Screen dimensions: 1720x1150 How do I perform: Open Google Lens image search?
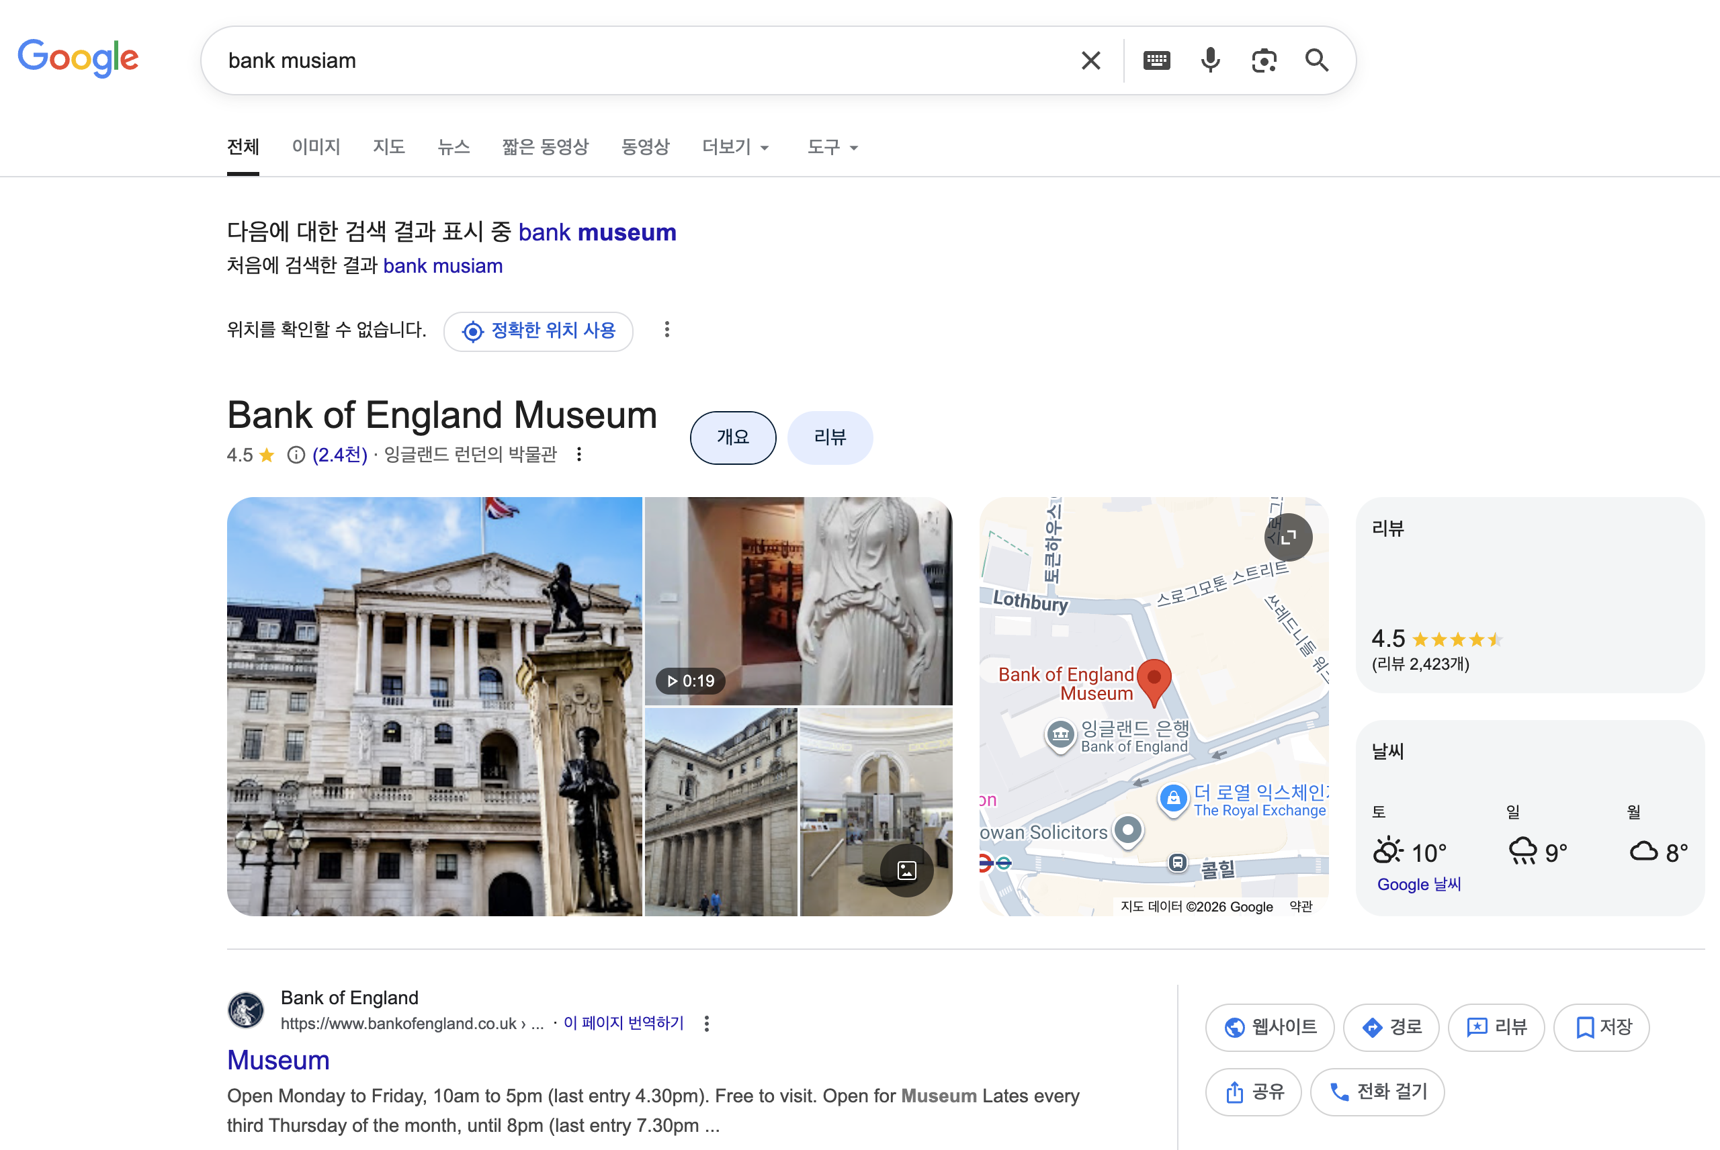click(x=1264, y=60)
